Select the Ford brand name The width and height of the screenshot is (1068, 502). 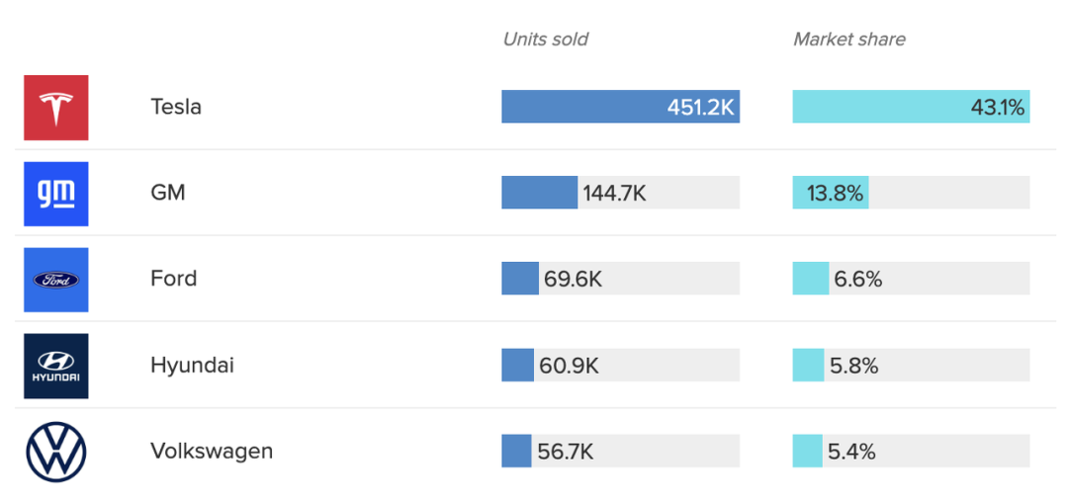coord(174,279)
